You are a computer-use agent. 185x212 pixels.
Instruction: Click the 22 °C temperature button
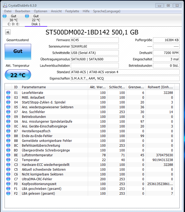click(18, 75)
